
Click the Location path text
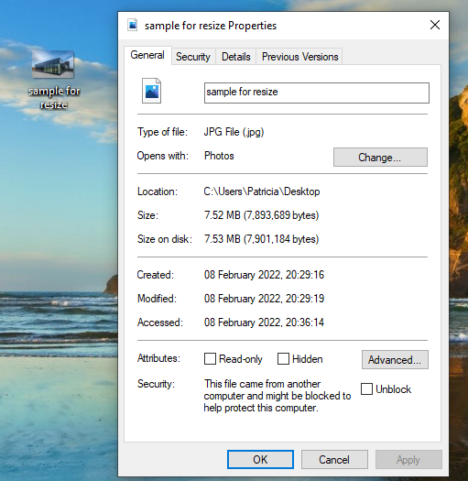(x=262, y=191)
